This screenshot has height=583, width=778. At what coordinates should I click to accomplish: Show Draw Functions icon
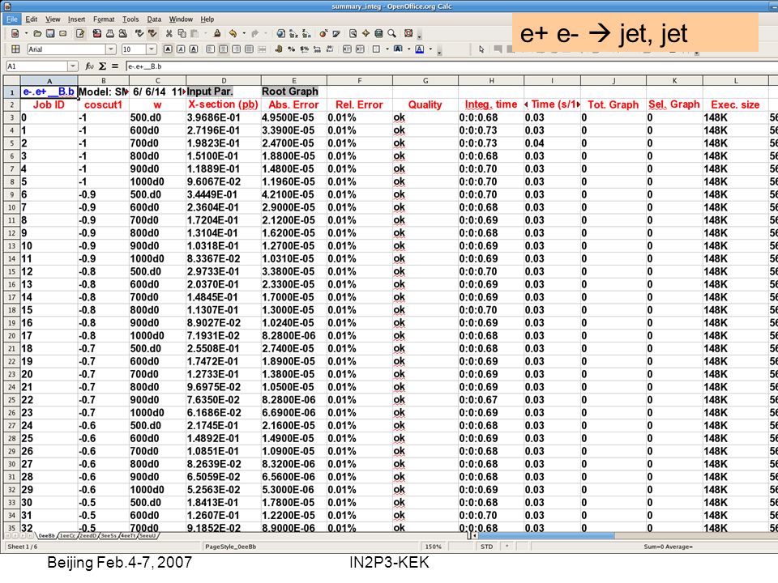point(336,33)
